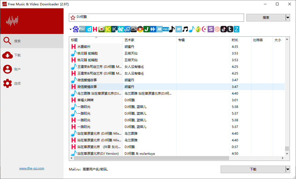Open the source list dropdown arrow before Baidu
The height and width of the screenshot is (179, 296).
(x=70, y=29)
